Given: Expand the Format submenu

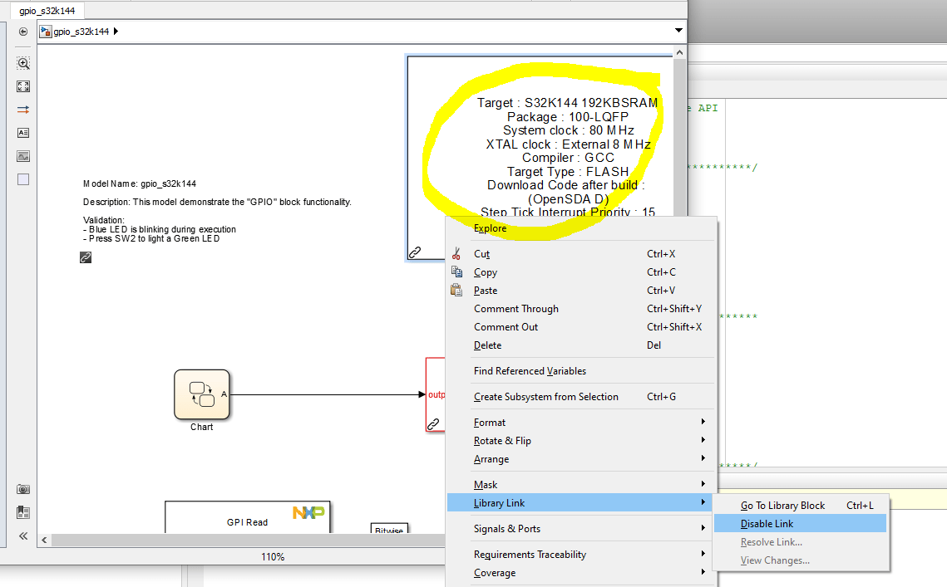Looking at the screenshot, I should [x=490, y=422].
